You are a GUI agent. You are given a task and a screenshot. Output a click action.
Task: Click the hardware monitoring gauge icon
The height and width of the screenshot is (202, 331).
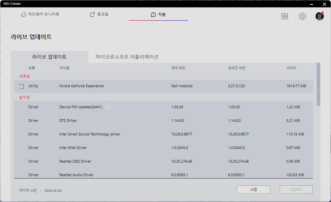(23, 14)
